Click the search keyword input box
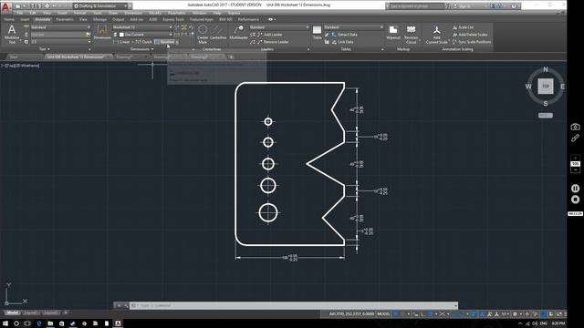Image resolution: width=584 pixels, height=328 pixels. coord(416,6)
